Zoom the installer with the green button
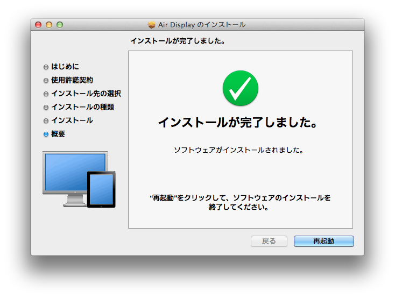 click(60, 25)
